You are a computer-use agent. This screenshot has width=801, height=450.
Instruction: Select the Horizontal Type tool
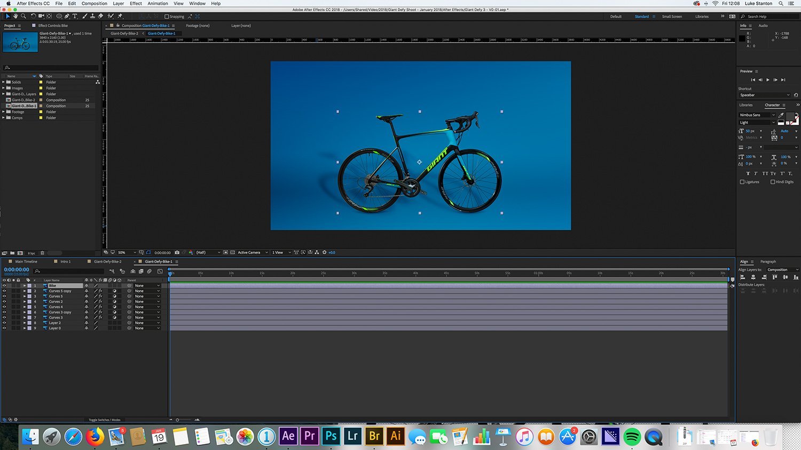[75, 16]
